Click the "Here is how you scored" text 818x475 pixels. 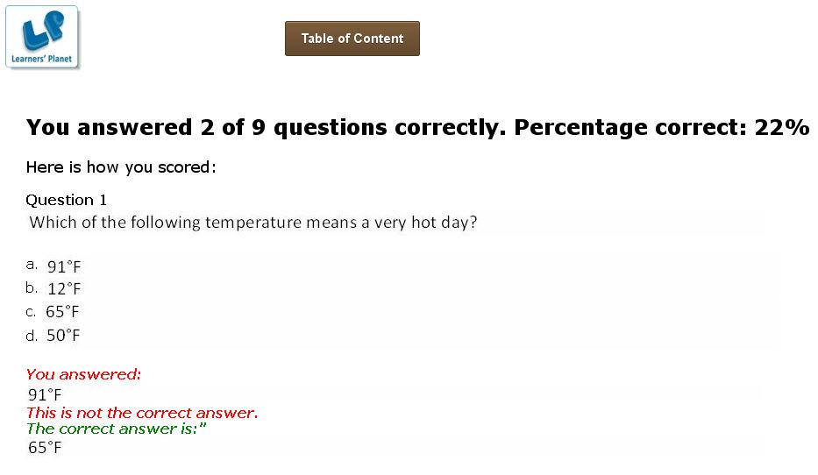121,167
